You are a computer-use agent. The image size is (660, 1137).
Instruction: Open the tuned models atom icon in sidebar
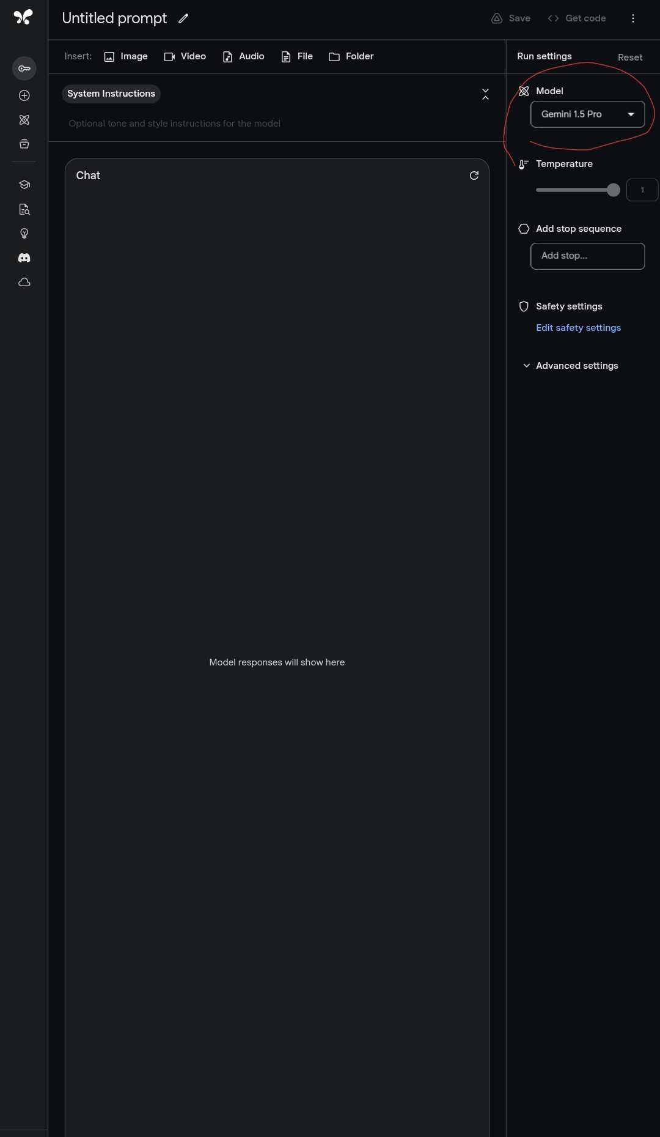coord(24,120)
